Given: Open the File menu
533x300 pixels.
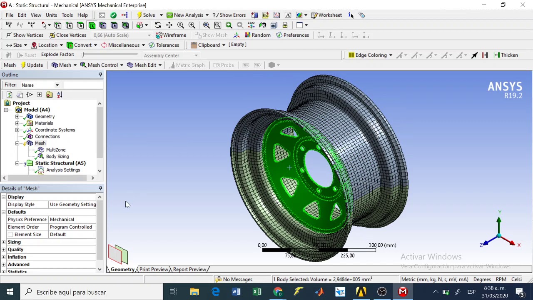Looking at the screenshot, I should click(x=10, y=15).
